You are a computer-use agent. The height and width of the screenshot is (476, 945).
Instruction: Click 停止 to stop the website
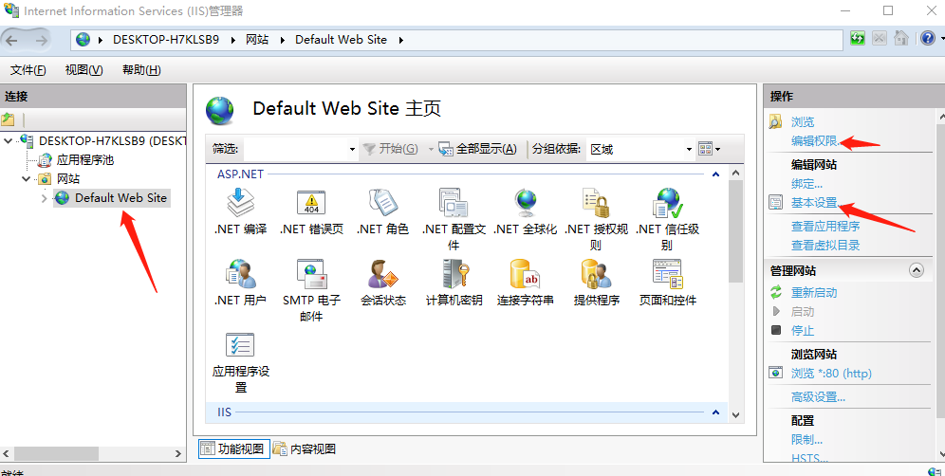click(x=802, y=331)
